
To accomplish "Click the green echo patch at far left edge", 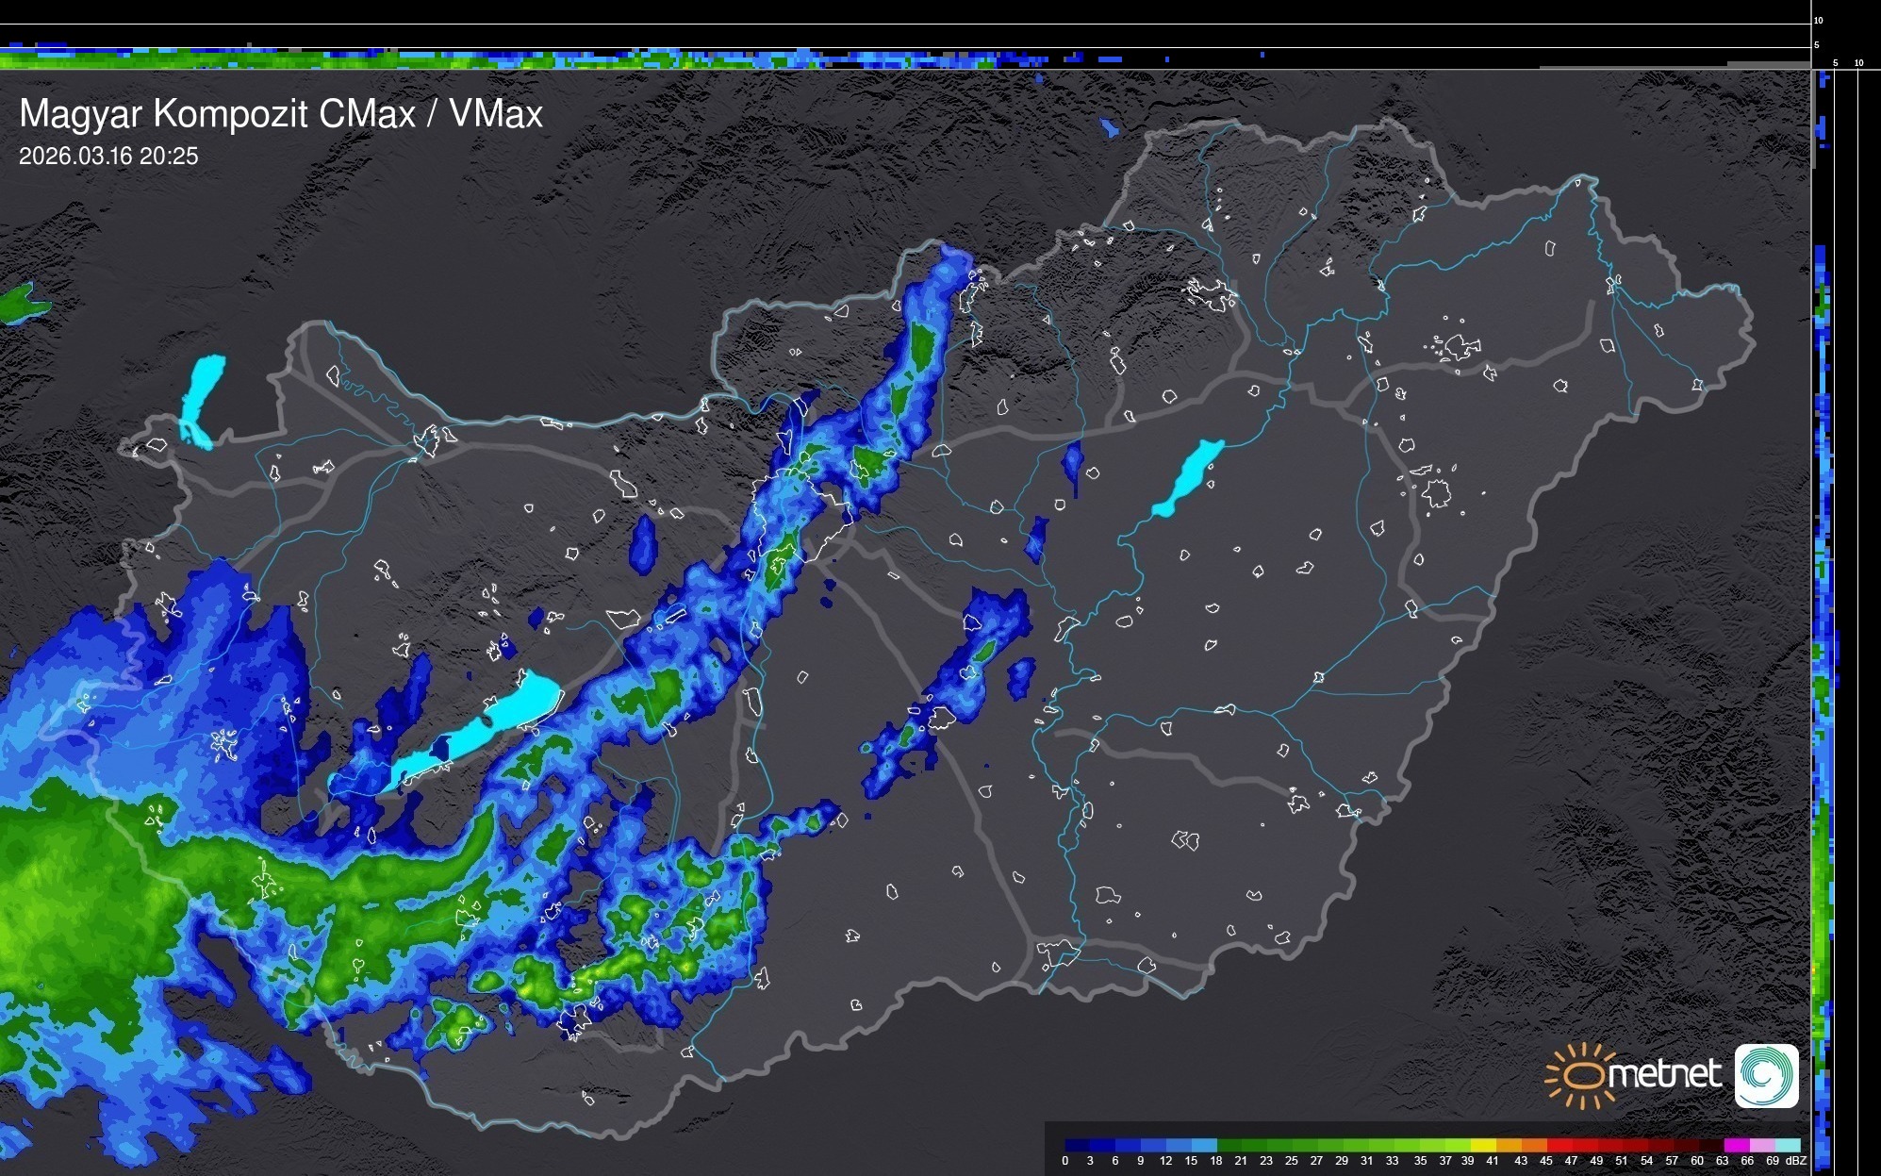I will click(x=19, y=304).
